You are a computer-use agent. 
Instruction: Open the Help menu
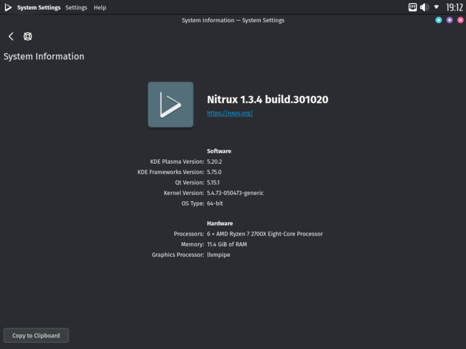coord(100,7)
